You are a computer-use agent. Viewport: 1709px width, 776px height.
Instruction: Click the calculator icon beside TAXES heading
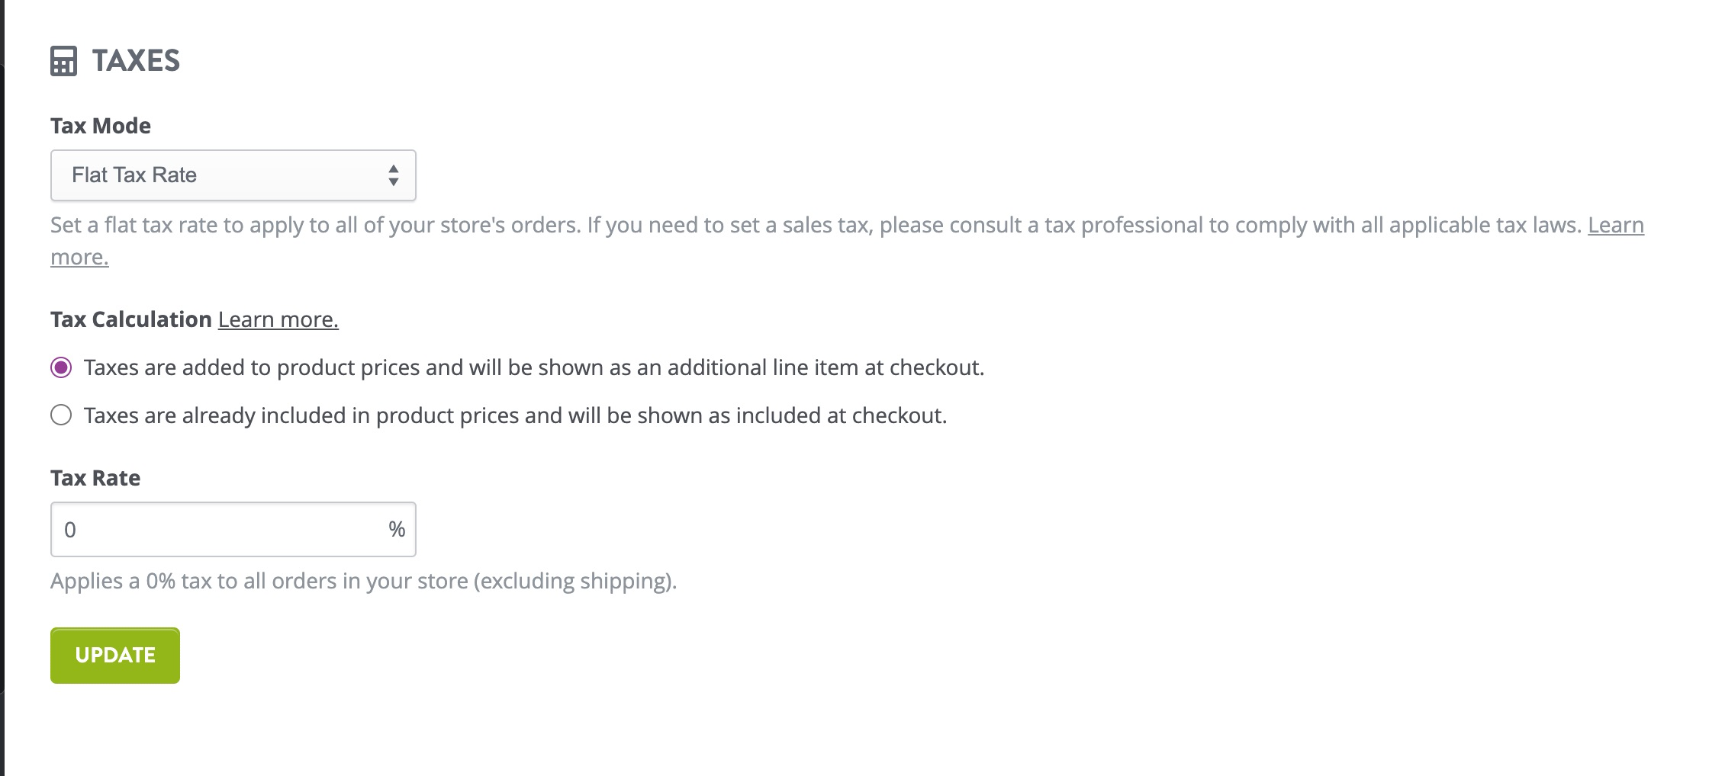coord(63,60)
